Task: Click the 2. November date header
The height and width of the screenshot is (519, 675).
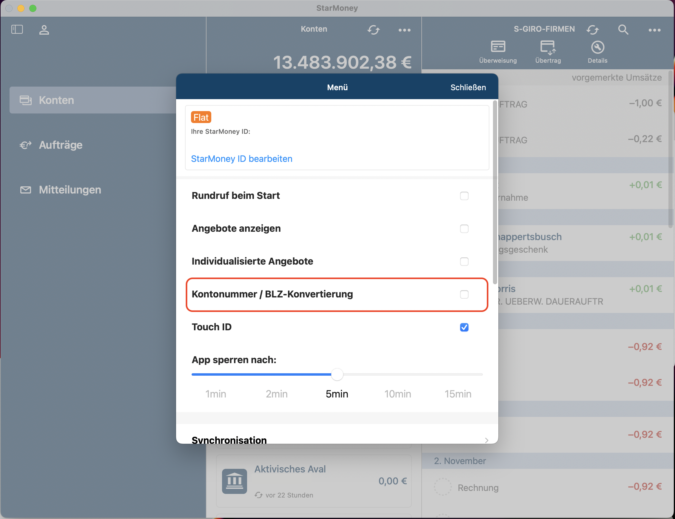Action: click(x=460, y=461)
